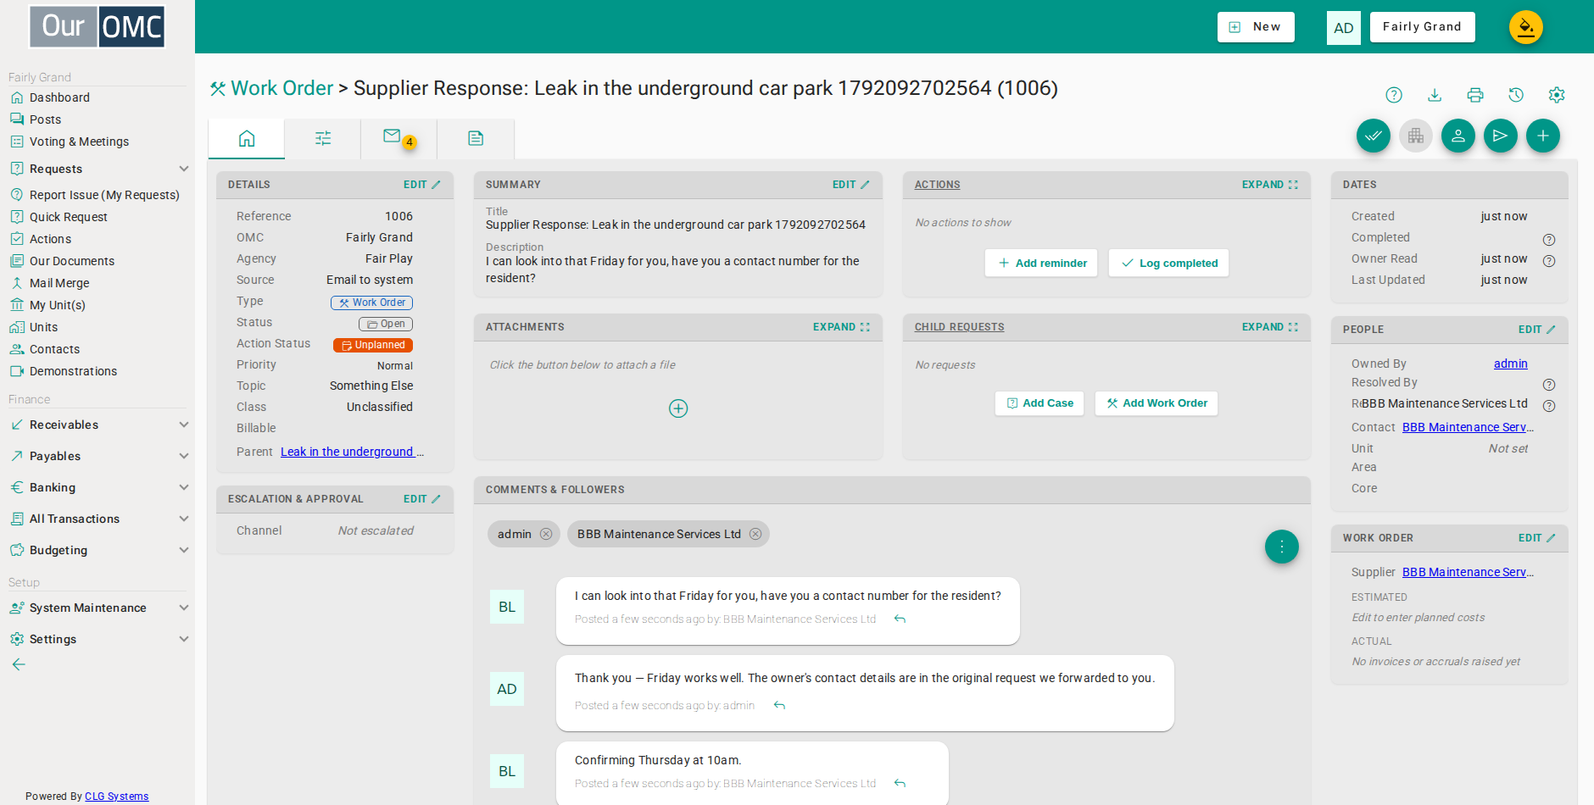Viewport: 1594px width, 805px height.
Task: Click the yellow paint bucket theme icon
Action: [1526, 27]
